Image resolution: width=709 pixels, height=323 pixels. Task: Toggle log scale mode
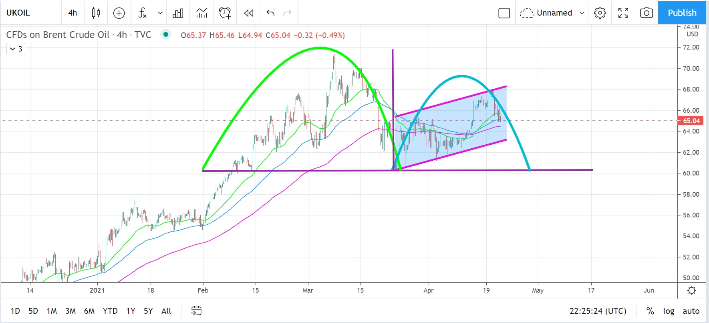coord(669,311)
